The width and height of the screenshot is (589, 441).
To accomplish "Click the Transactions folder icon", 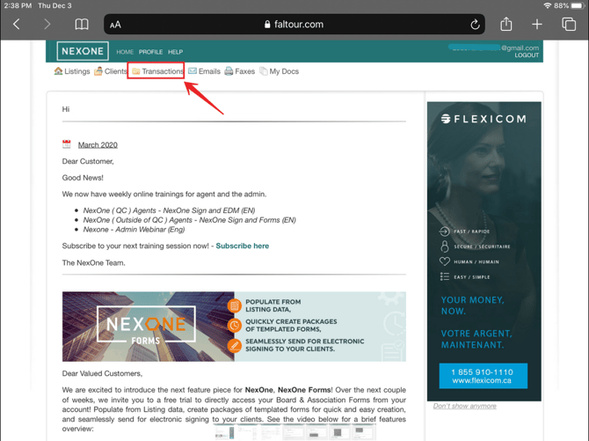I will 136,71.
